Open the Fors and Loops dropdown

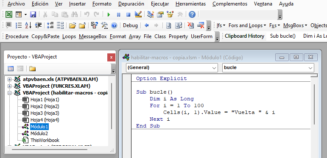(x=247, y=25)
